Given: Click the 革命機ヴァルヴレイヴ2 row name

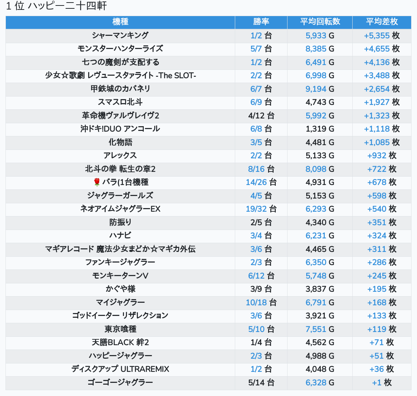Looking at the screenshot, I should coord(120,116).
